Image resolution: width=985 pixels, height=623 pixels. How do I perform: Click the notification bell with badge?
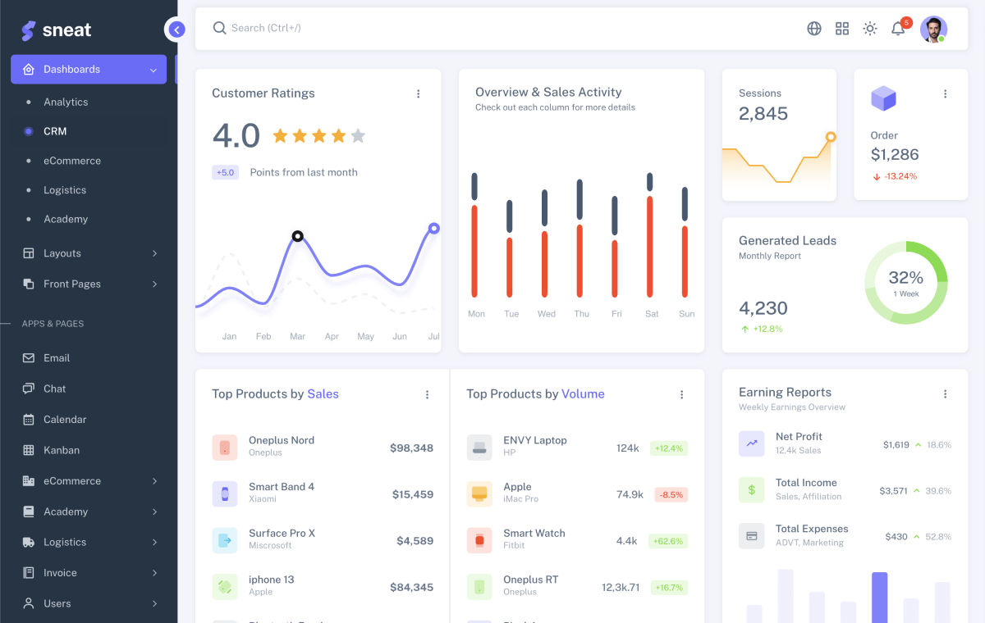pos(897,28)
